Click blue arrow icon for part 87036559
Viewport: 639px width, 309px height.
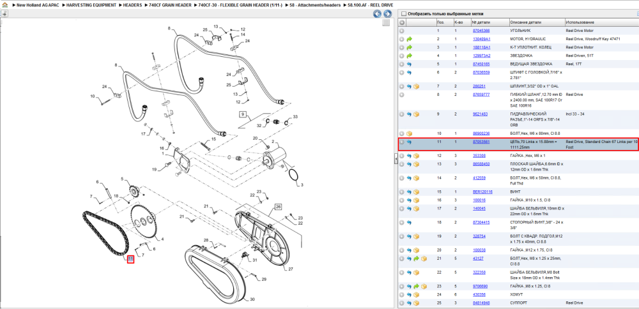point(409,73)
